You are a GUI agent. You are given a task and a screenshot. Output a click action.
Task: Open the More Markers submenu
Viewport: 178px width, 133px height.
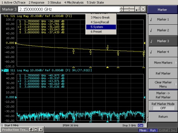pos(163,63)
